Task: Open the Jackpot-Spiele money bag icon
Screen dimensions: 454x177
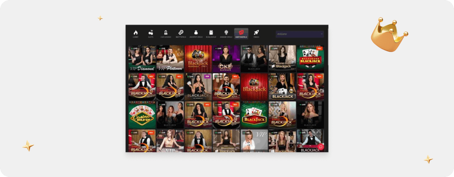Action: click(x=196, y=33)
